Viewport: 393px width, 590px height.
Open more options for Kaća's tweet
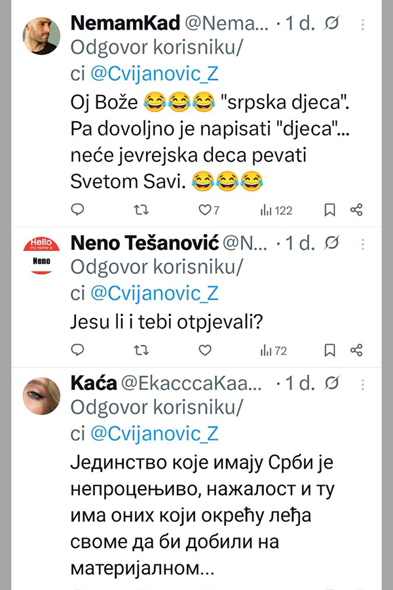point(364,383)
